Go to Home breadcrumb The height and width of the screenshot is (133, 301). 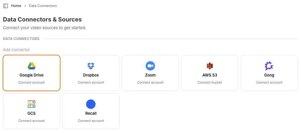point(16,6)
